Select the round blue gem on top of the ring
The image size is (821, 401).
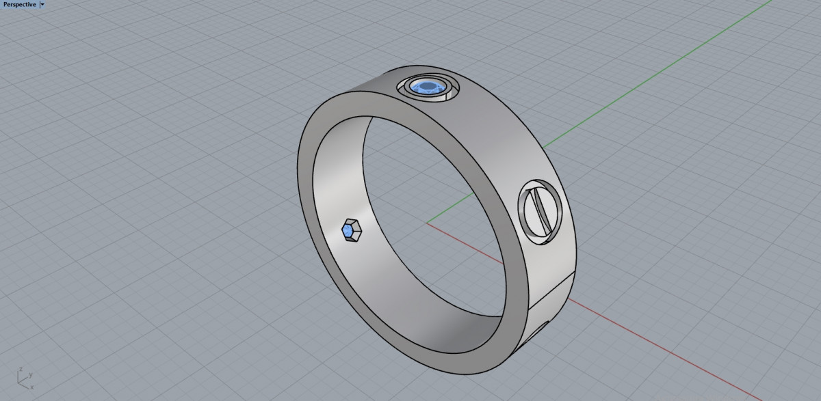429,87
